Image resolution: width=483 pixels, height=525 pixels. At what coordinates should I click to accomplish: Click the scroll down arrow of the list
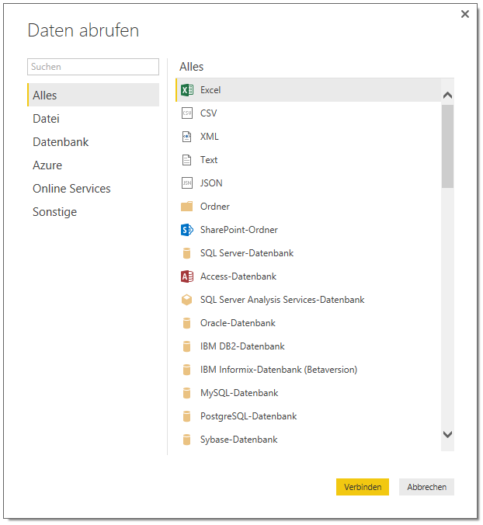[447, 435]
